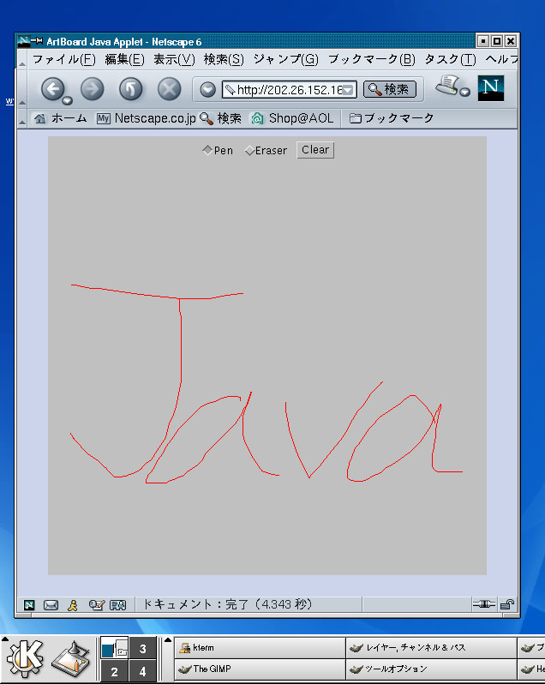Screen dimensions: 545x684
Task: Open Instant Messenger status bar icon
Action: pyautogui.click(x=73, y=605)
